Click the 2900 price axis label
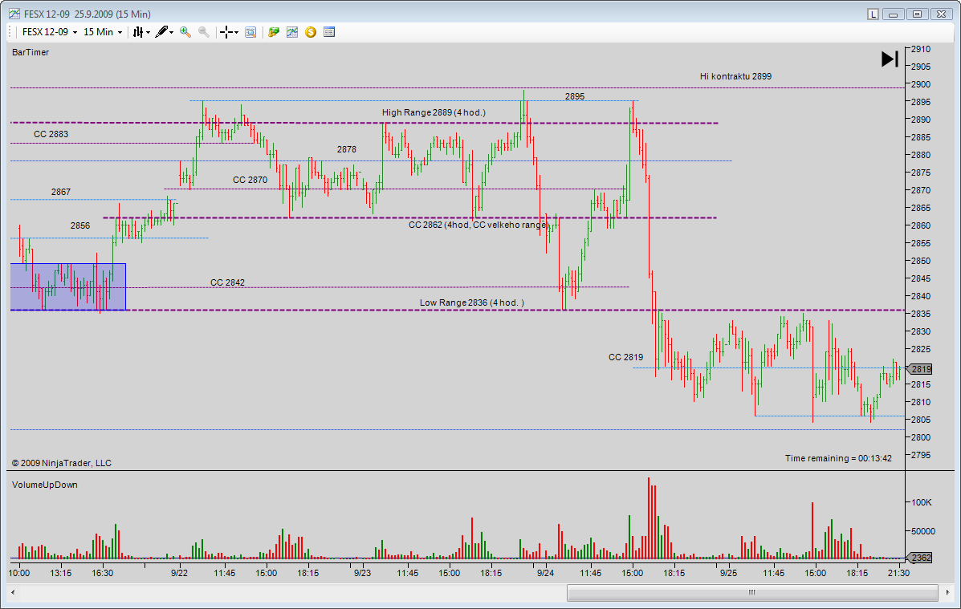The image size is (961, 609). (921, 84)
